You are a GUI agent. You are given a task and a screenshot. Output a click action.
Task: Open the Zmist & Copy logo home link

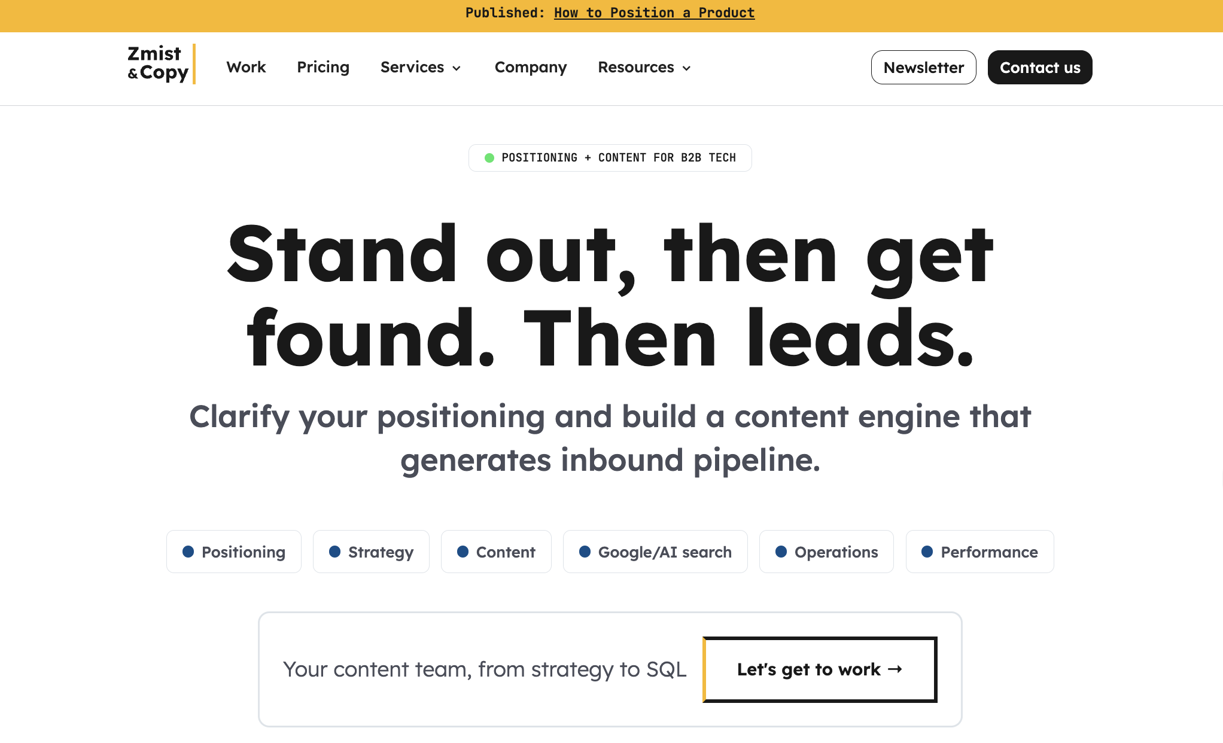(161, 64)
